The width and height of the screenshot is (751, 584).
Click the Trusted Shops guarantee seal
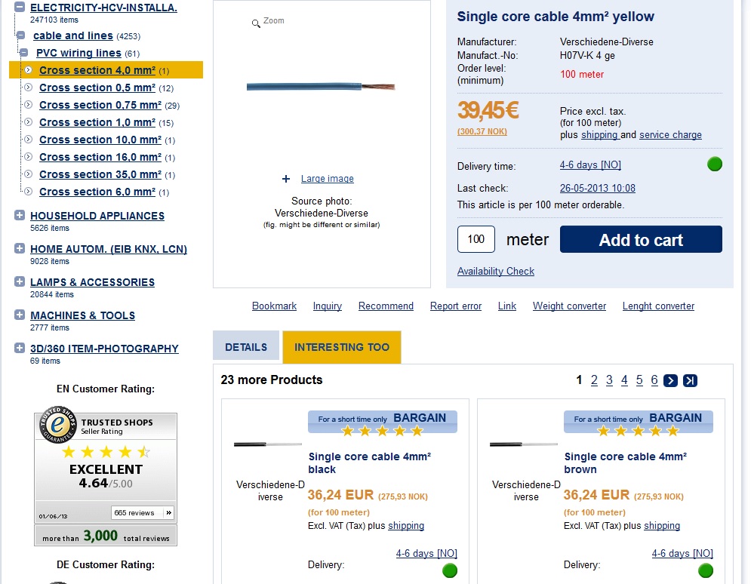(x=57, y=426)
